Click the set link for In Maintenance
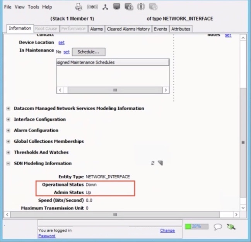 (67, 52)
